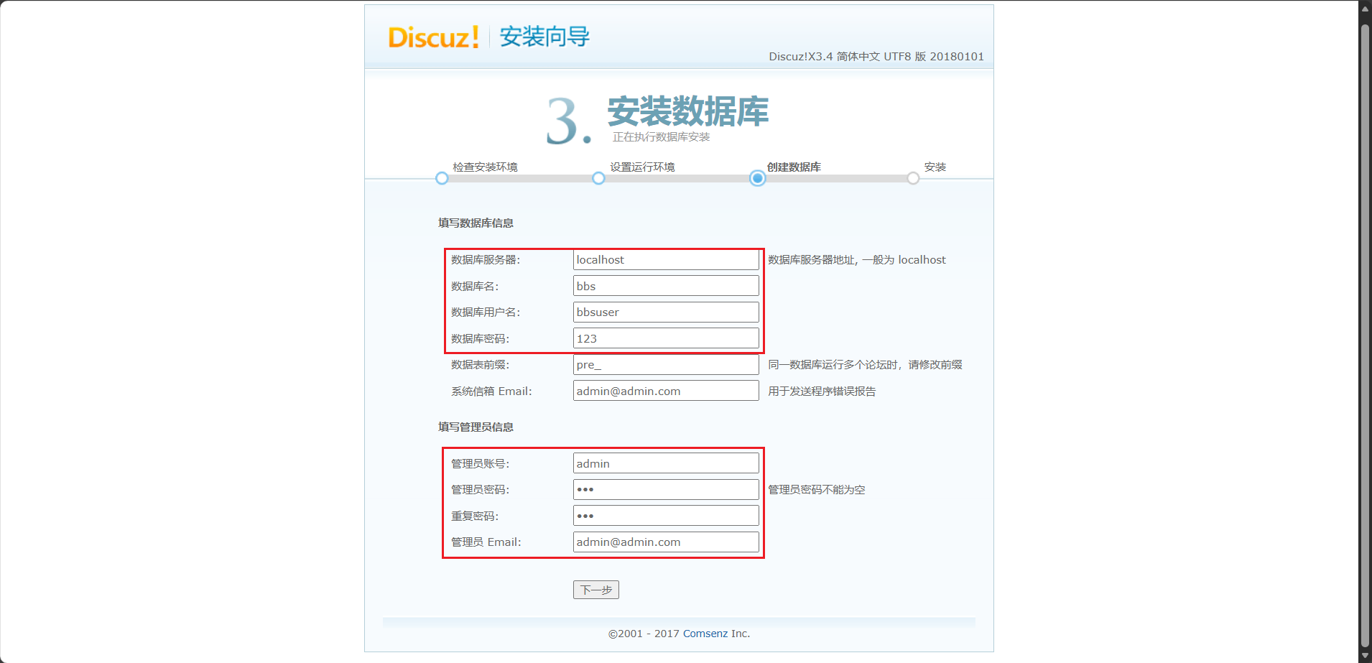
Task: Click the 检查安装环境 step label
Action: (485, 167)
